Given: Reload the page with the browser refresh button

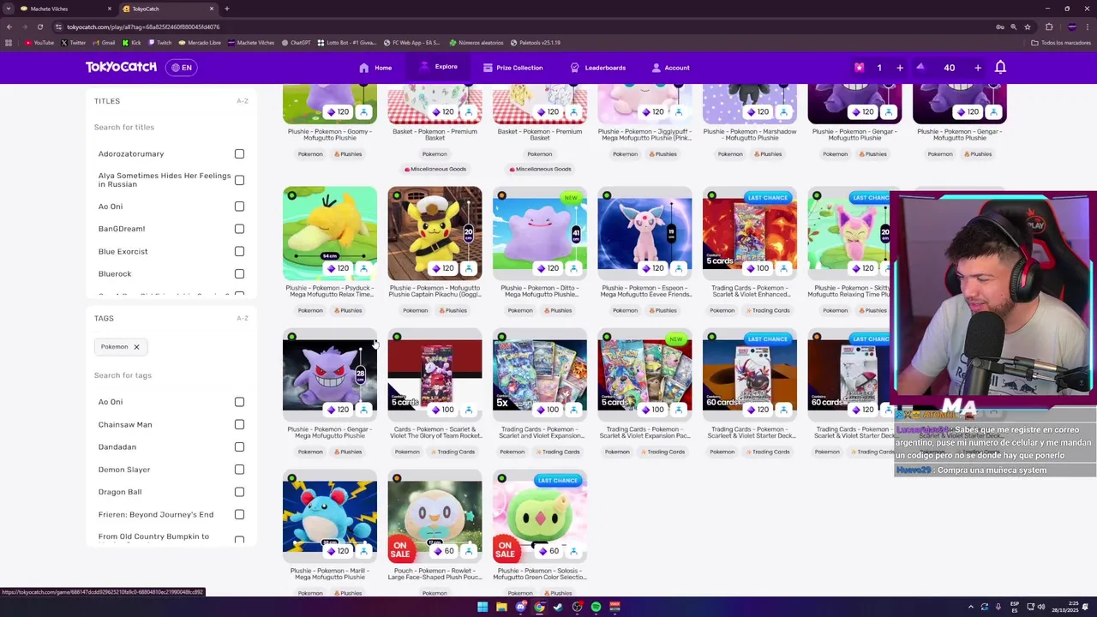Looking at the screenshot, I should (39, 27).
